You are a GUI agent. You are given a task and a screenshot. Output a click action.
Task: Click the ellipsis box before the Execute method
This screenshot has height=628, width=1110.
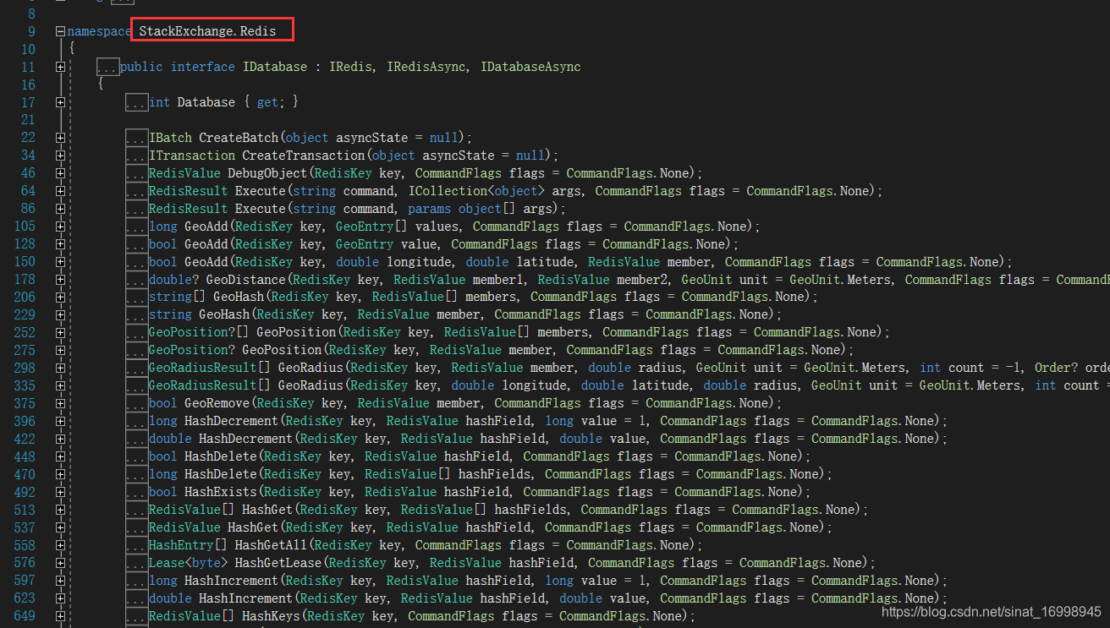tap(138, 190)
